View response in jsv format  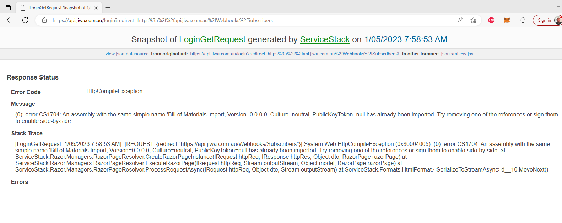coord(470,54)
